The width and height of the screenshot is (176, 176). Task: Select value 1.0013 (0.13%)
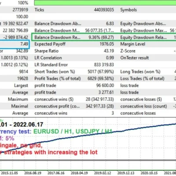click(15, 58)
